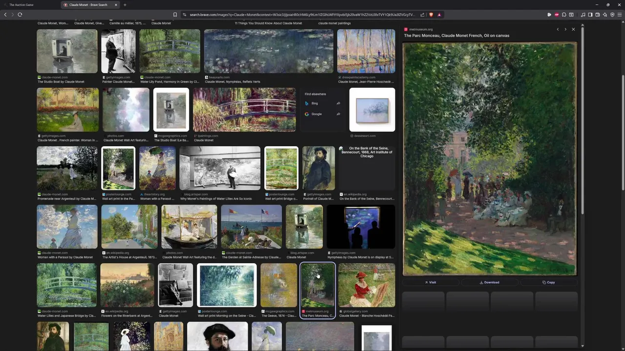Open the Claude Monet Wall Art photos.com thumbnail
625x351 pixels.
coord(126,110)
